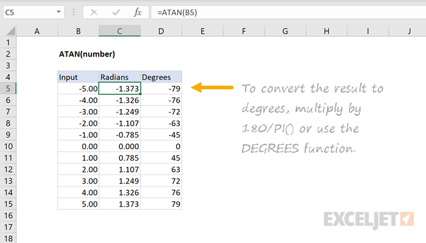Select the cell showing -1.107
This screenshot has height=243, width=426.
tap(119, 123)
